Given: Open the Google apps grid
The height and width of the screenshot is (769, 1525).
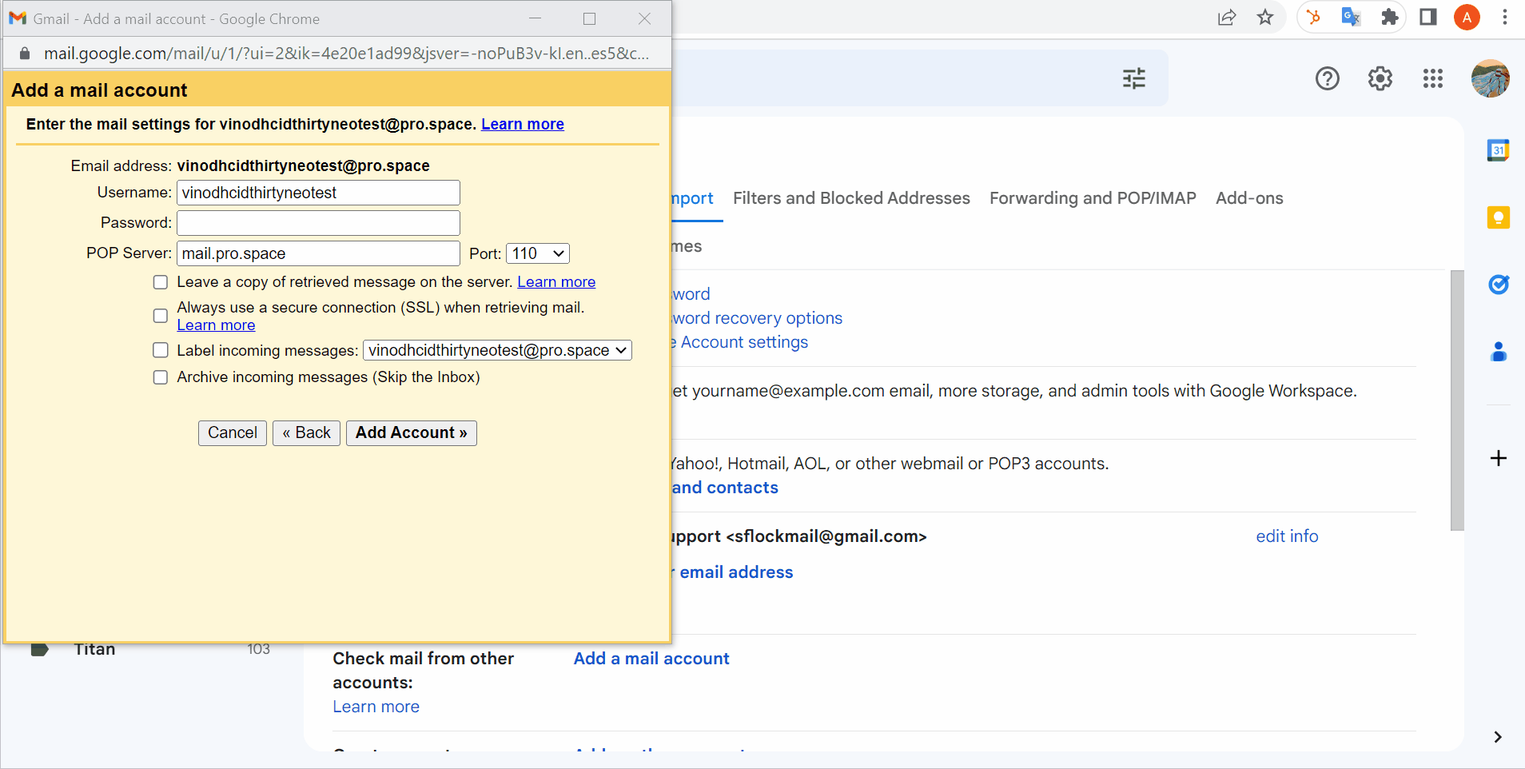Looking at the screenshot, I should coord(1432,78).
